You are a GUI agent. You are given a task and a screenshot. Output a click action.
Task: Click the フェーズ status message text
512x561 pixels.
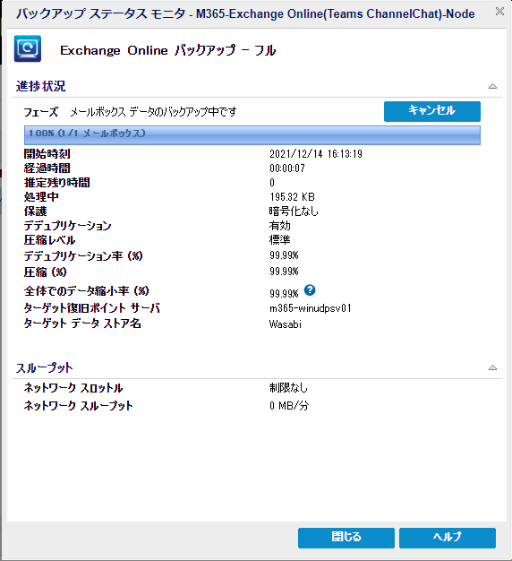pyautogui.click(x=153, y=112)
